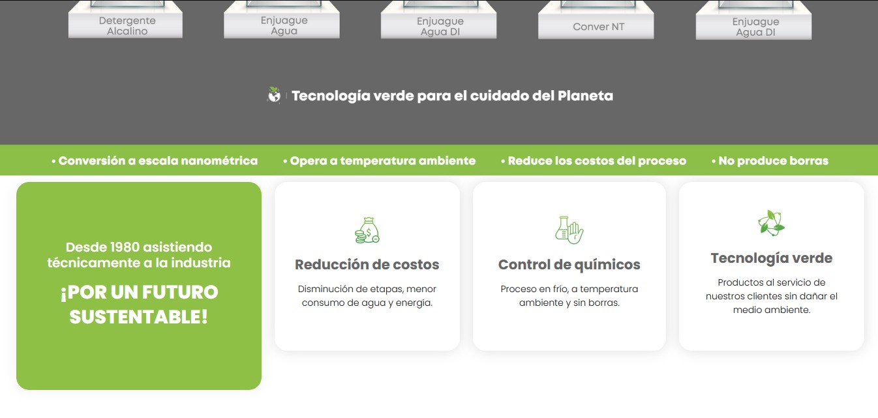Click 'Reduce los costos del proceso' item

click(593, 160)
